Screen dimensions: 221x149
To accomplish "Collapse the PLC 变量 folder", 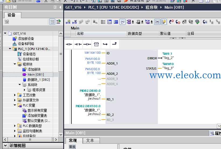I will tap(15, 105).
